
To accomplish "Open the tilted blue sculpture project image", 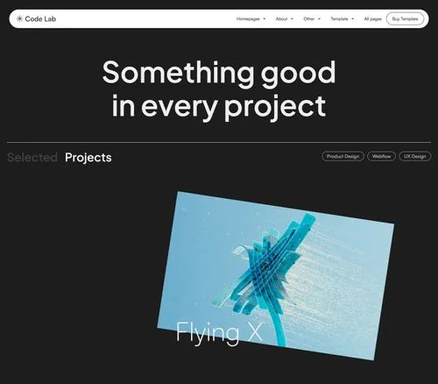I will [x=276, y=275].
